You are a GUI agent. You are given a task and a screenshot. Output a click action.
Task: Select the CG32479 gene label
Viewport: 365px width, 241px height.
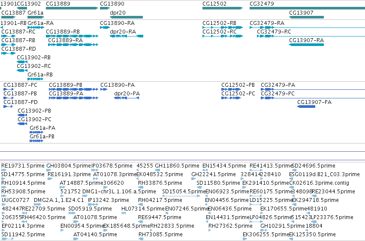tap(262, 4)
